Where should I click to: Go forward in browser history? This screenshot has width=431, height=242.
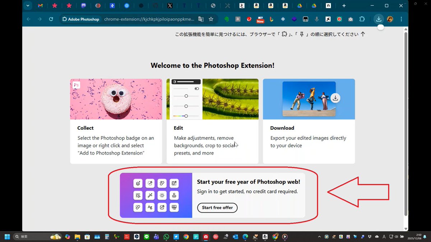(40, 19)
